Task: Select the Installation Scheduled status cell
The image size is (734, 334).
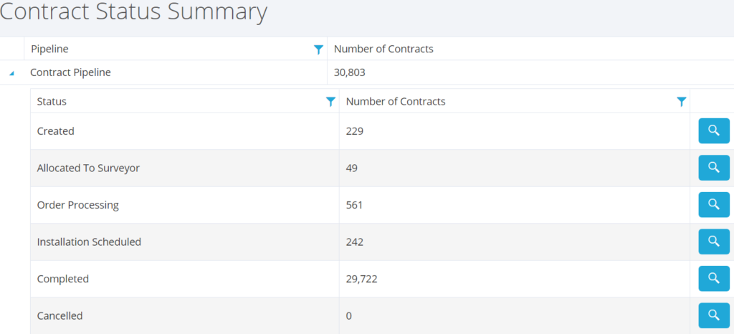Action: pyautogui.click(x=89, y=242)
